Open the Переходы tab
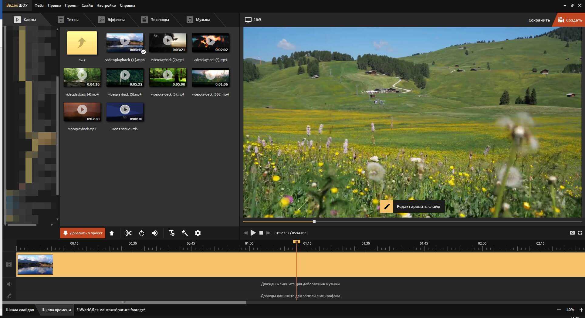 click(155, 20)
